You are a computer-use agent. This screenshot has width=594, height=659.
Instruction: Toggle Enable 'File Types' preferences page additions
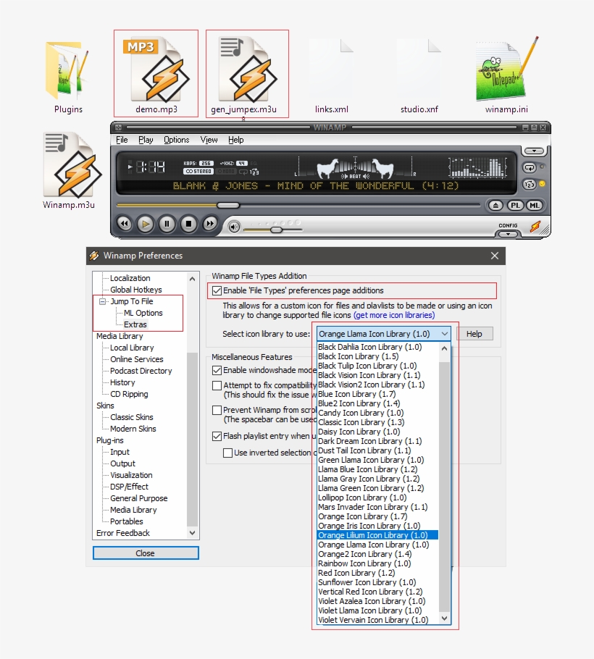pos(217,291)
